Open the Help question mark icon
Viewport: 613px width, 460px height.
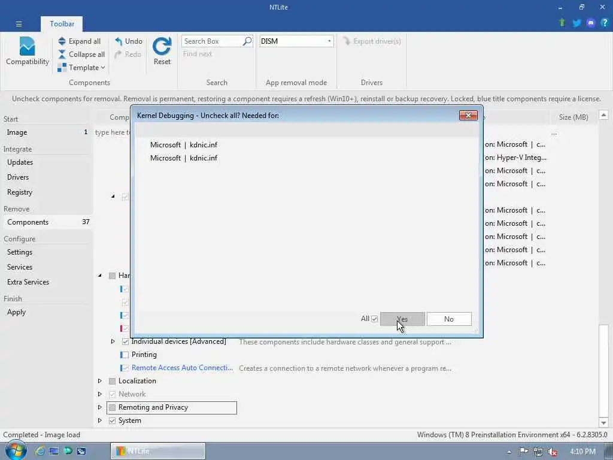point(605,23)
